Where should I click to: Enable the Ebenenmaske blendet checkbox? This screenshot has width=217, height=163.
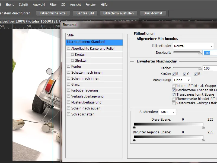tap(174, 99)
